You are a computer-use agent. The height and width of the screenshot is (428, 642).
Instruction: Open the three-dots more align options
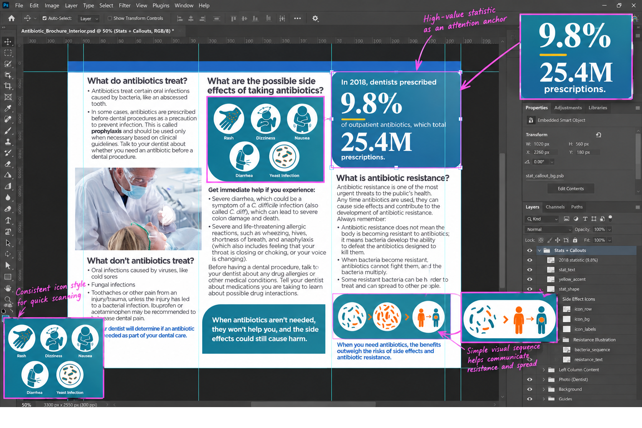pyautogui.click(x=298, y=18)
